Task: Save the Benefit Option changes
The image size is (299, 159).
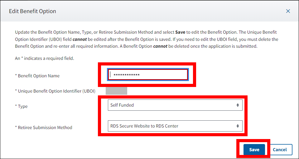Action: click(x=254, y=150)
